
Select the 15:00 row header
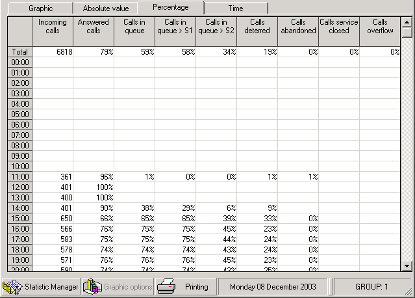pos(20,218)
